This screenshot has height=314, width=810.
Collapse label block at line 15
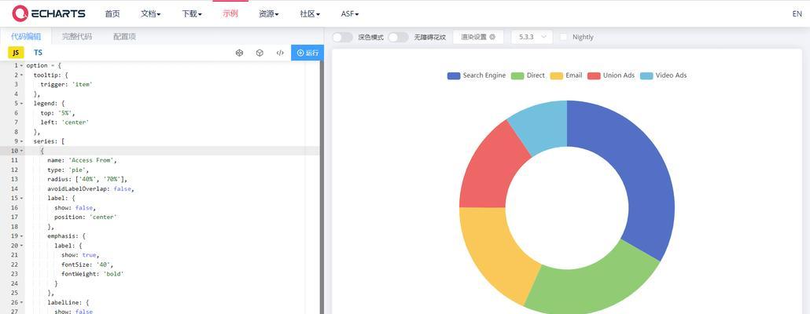pyautogui.click(x=21, y=198)
